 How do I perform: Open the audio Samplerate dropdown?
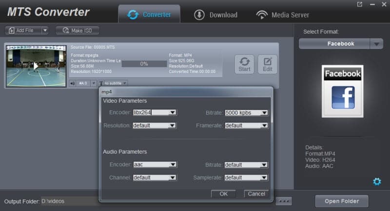(264, 177)
